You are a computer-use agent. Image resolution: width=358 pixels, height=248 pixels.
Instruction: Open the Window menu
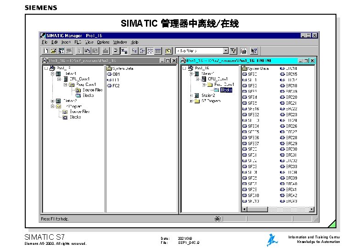(x=120, y=42)
